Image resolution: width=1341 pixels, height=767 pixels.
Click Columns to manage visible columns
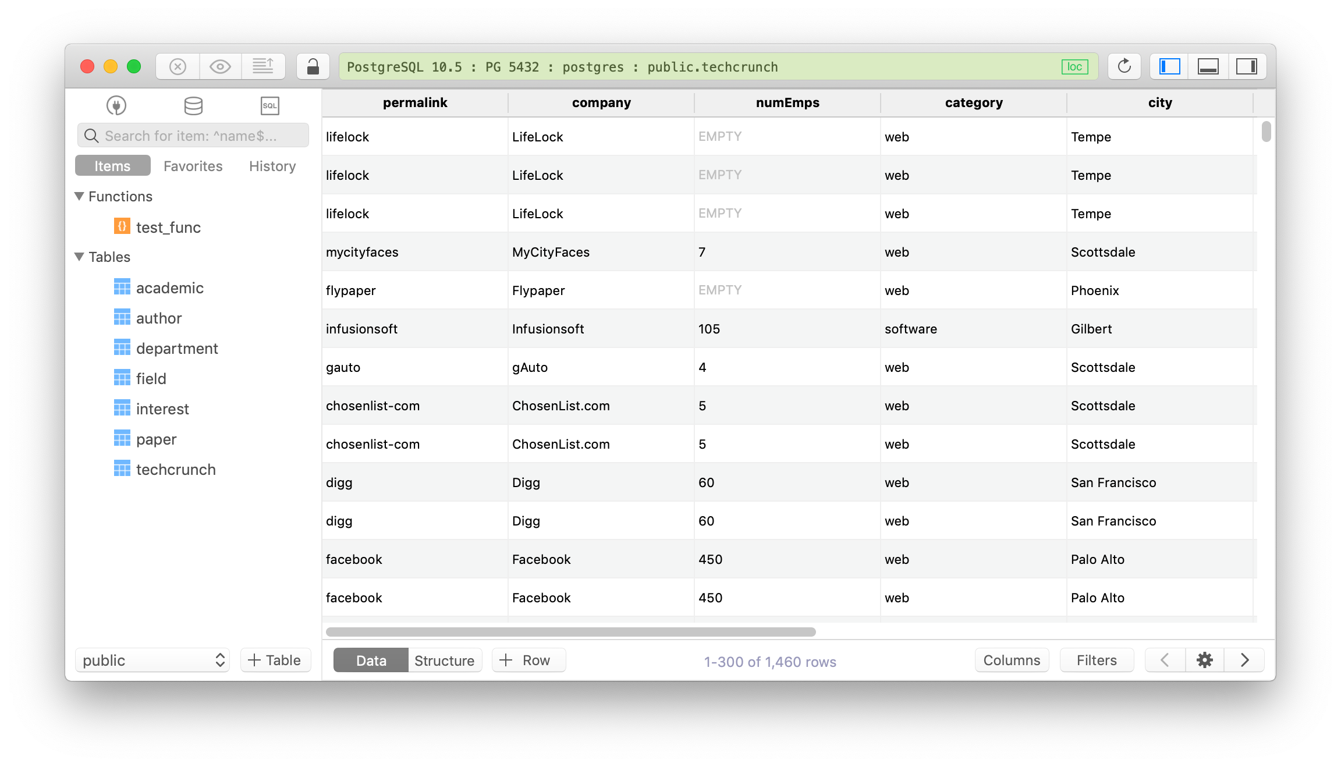tap(1010, 659)
